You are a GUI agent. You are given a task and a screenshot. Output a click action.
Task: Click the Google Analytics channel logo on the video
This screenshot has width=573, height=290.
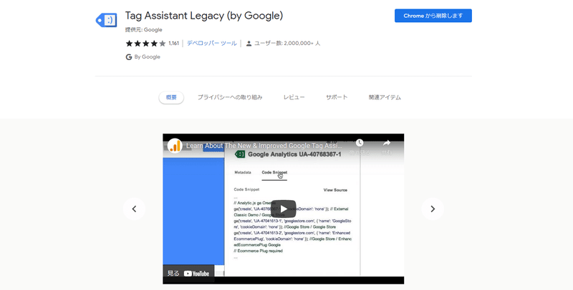pos(175,146)
